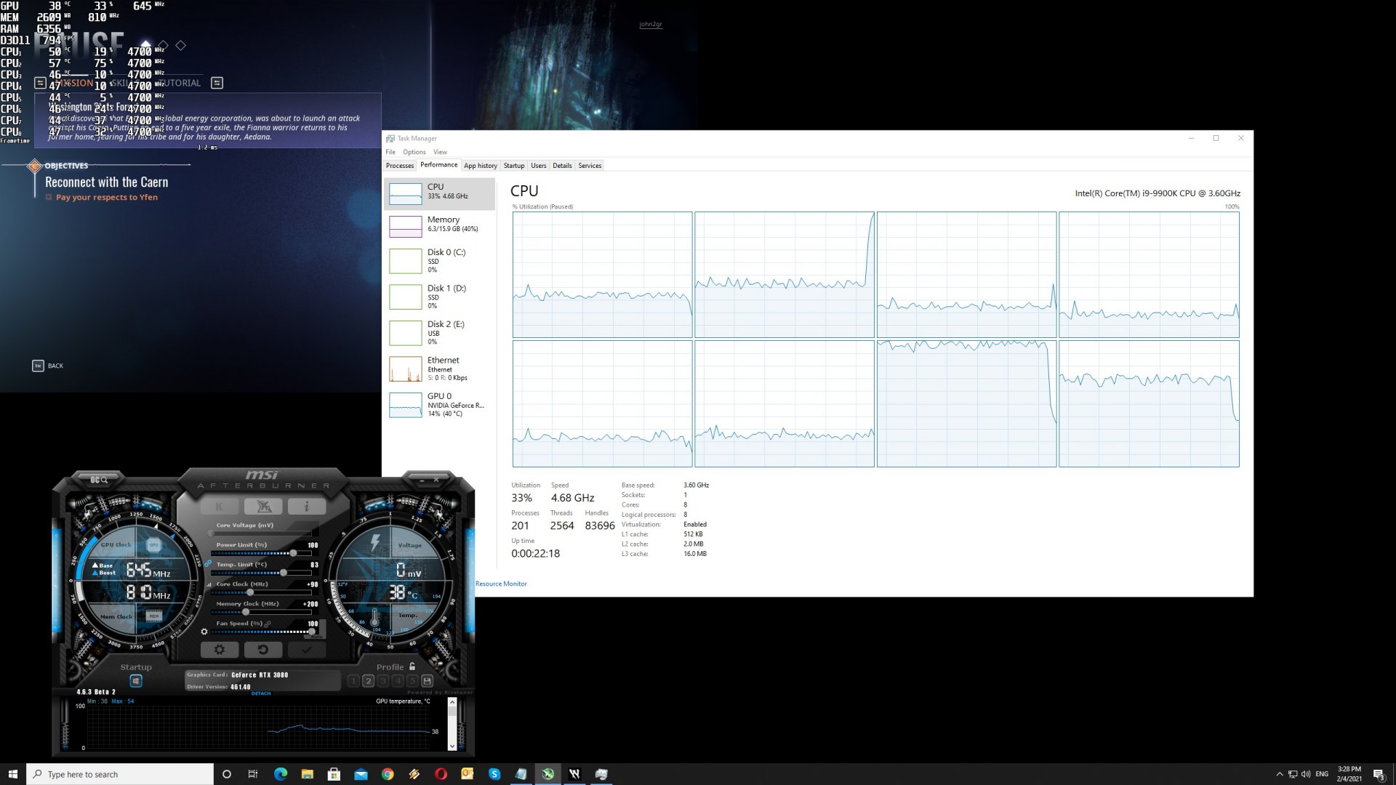Open the Options menu in Task Manager
This screenshot has height=785, width=1396.
click(414, 152)
